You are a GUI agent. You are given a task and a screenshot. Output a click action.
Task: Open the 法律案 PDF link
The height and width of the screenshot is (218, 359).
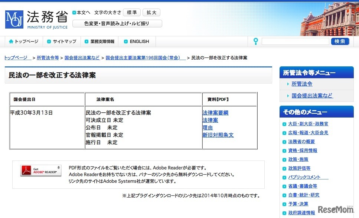pos(210,120)
